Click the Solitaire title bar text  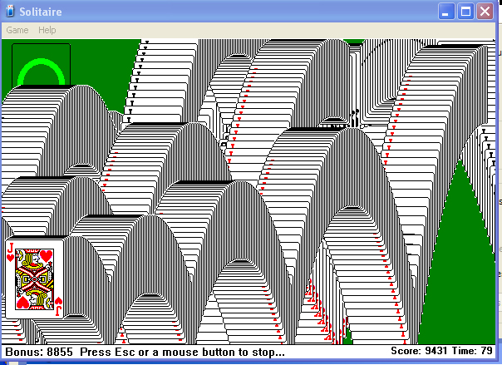point(42,12)
